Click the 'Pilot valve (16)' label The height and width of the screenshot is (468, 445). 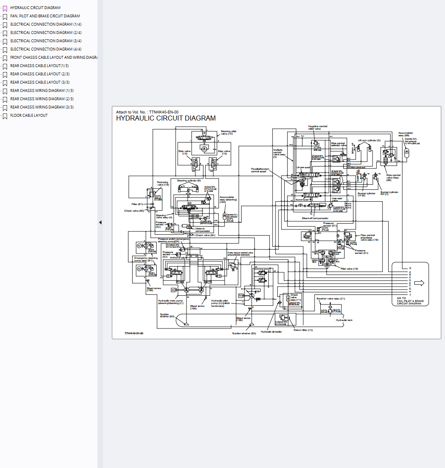pos(349,269)
